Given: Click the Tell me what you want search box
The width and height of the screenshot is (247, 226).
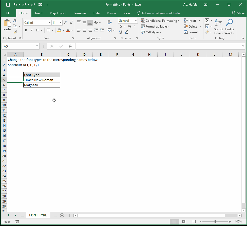Looking at the screenshot, I should pos(159,13).
